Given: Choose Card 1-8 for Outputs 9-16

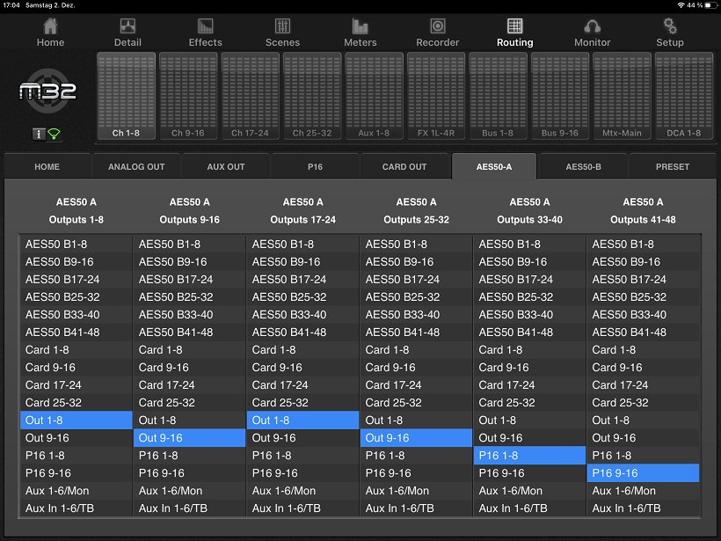Looking at the screenshot, I should point(189,349).
